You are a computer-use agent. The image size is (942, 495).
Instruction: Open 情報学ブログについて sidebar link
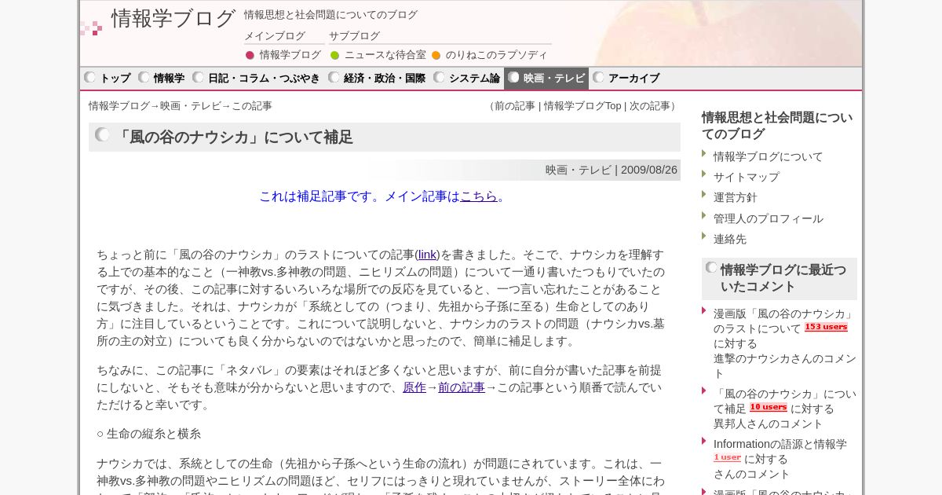768,156
